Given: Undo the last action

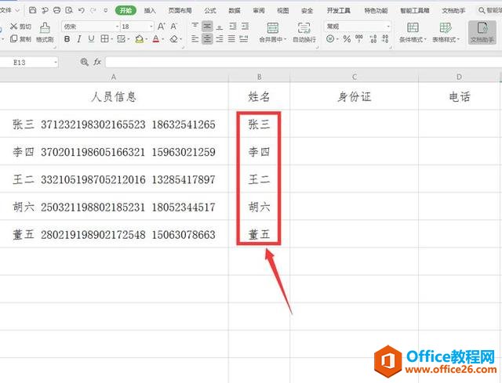Looking at the screenshot, I should (82, 10).
